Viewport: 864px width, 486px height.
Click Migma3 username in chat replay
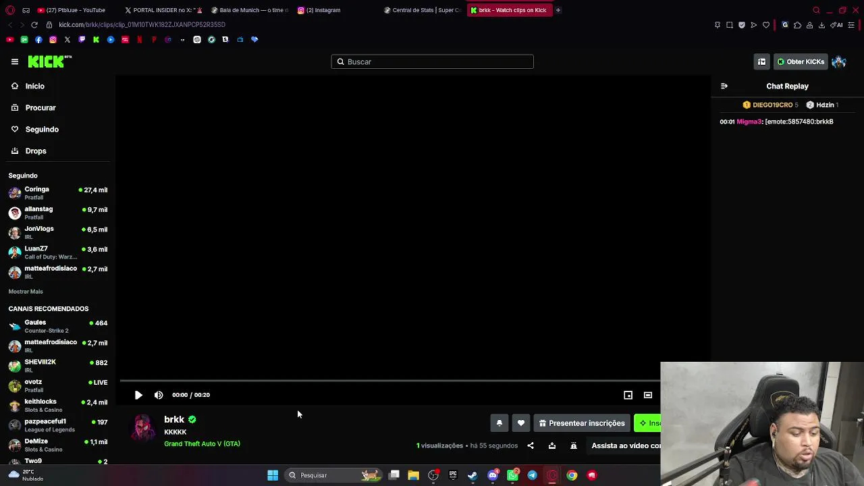click(x=749, y=122)
